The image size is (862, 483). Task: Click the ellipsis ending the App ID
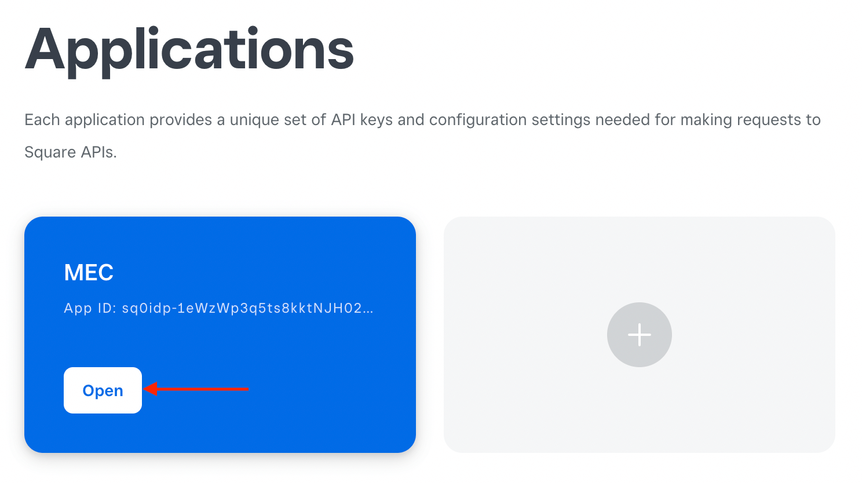pyautogui.click(x=368, y=309)
